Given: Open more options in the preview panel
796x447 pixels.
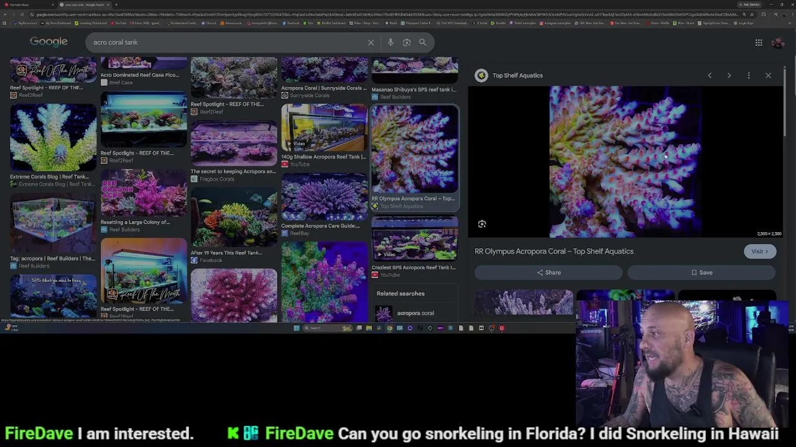Looking at the screenshot, I should click(x=749, y=75).
